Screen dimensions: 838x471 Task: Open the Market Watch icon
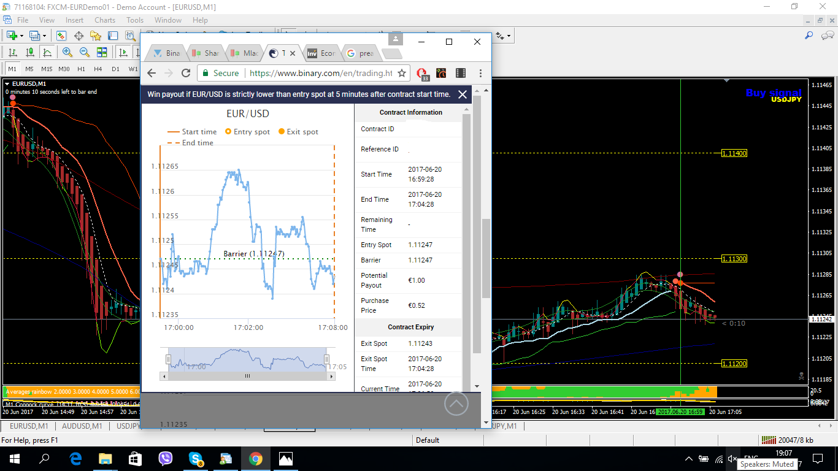61,36
